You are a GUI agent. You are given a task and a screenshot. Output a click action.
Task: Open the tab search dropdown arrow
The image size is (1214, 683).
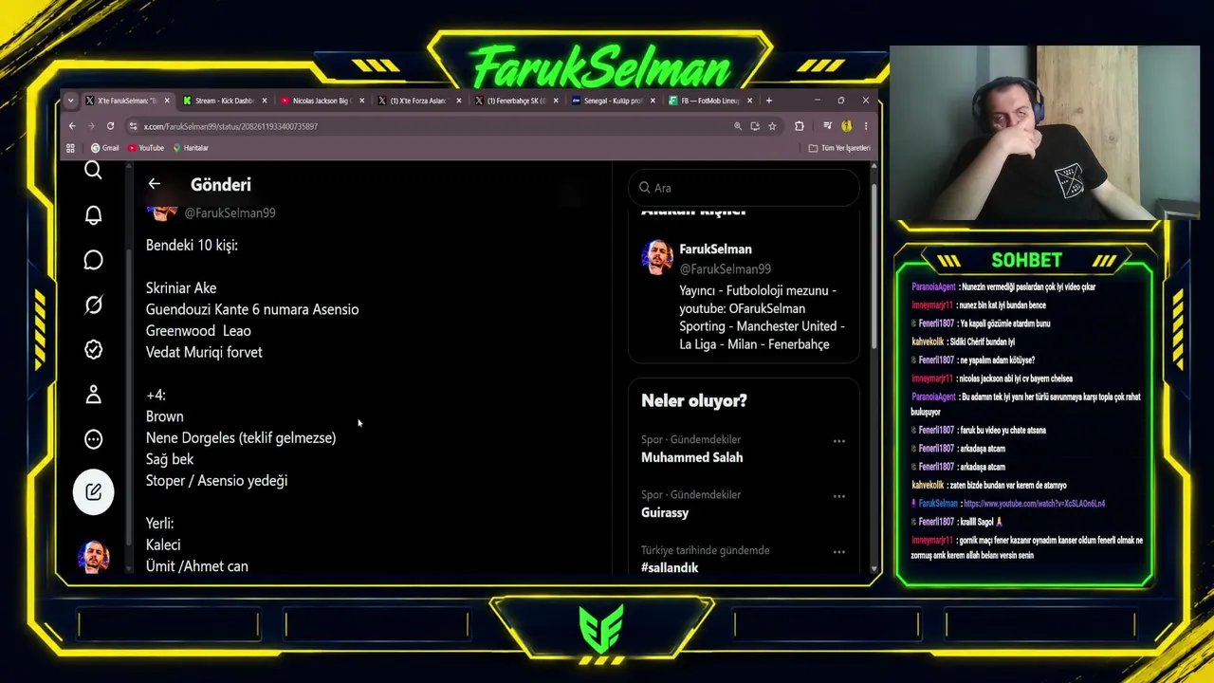(70, 101)
